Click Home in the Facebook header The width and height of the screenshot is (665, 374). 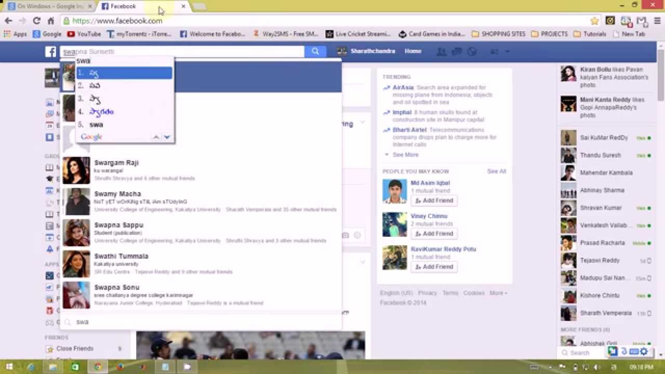pos(413,51)
